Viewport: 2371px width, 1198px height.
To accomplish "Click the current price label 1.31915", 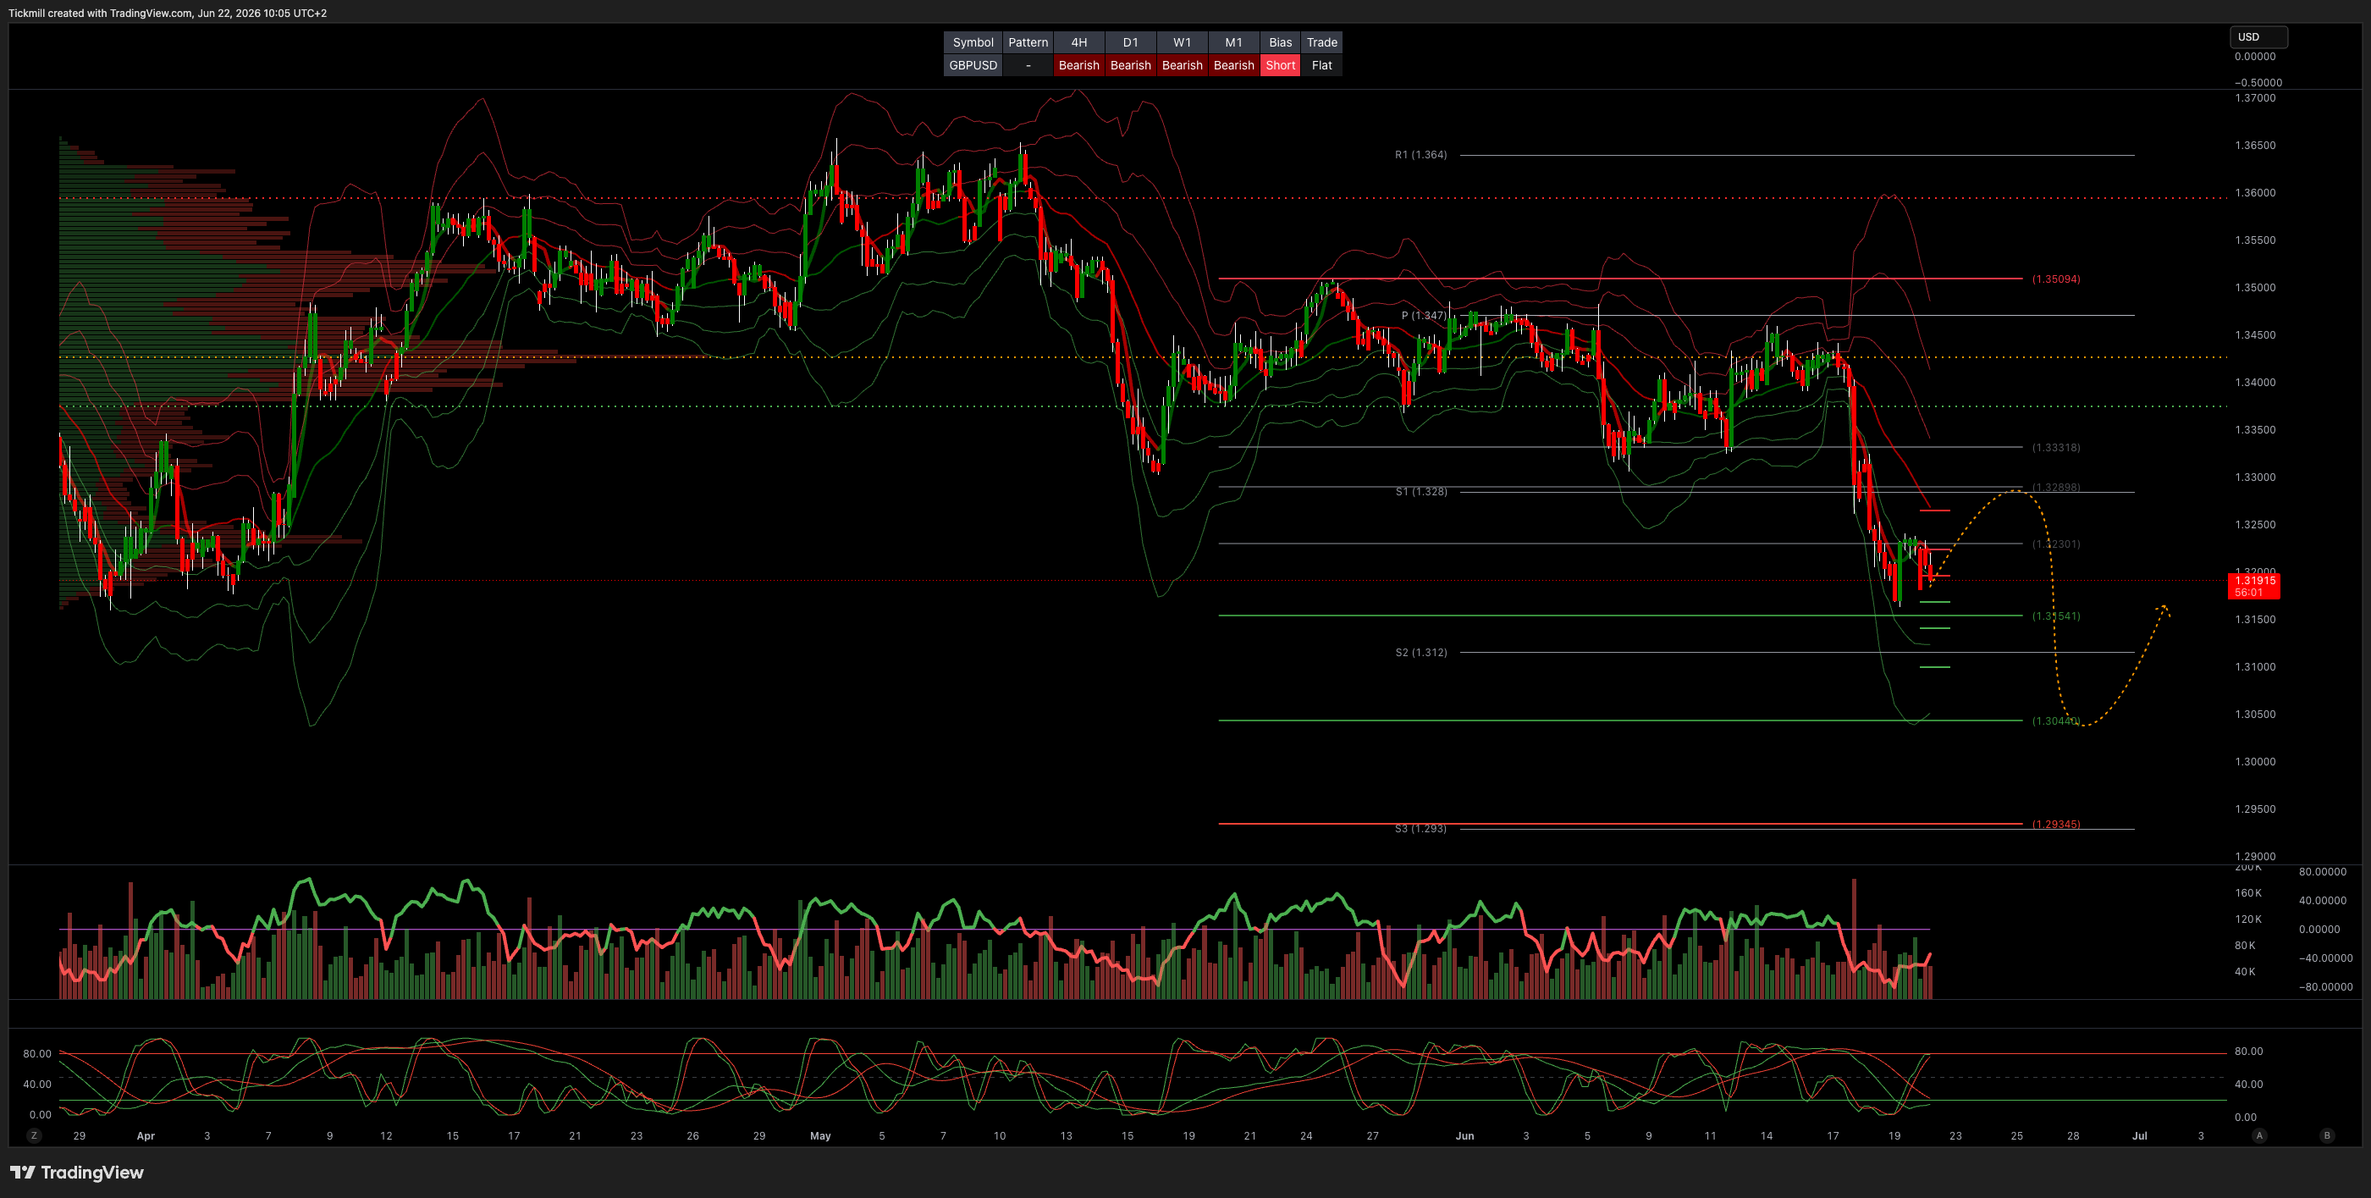I will click(x=2254, y=586).
